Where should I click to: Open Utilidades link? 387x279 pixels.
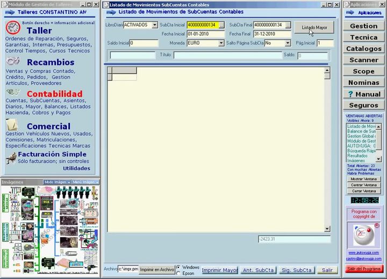click(76, 168)
